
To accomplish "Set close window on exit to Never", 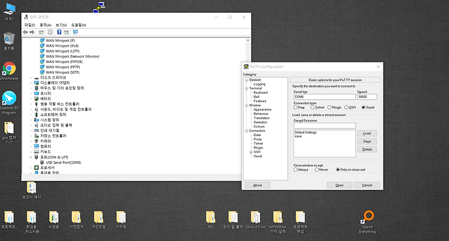I will click(x=317, y=170).
